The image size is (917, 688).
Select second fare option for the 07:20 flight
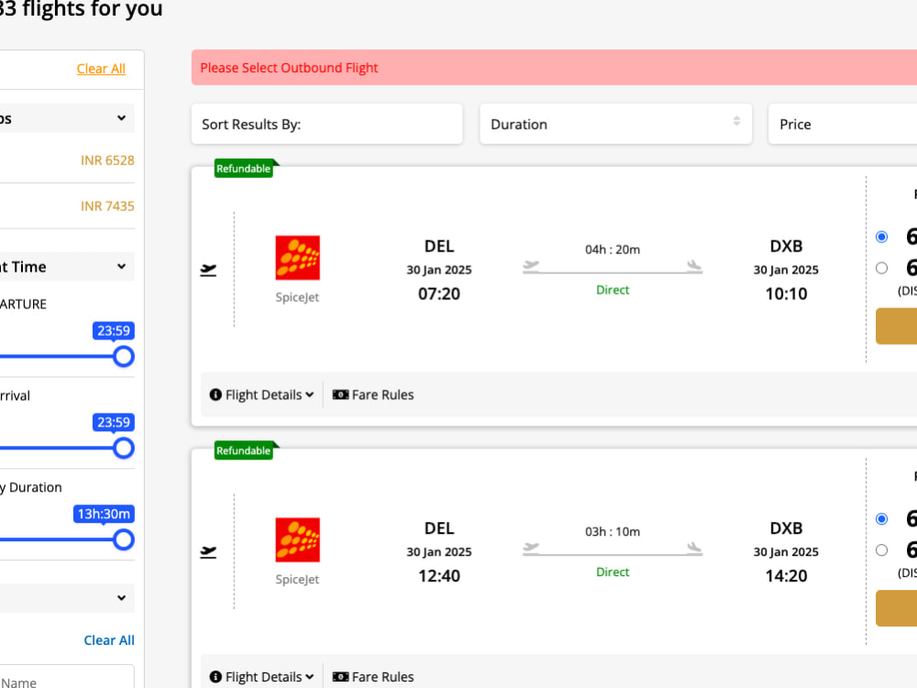pyautogui.click(x=881, y=268)
